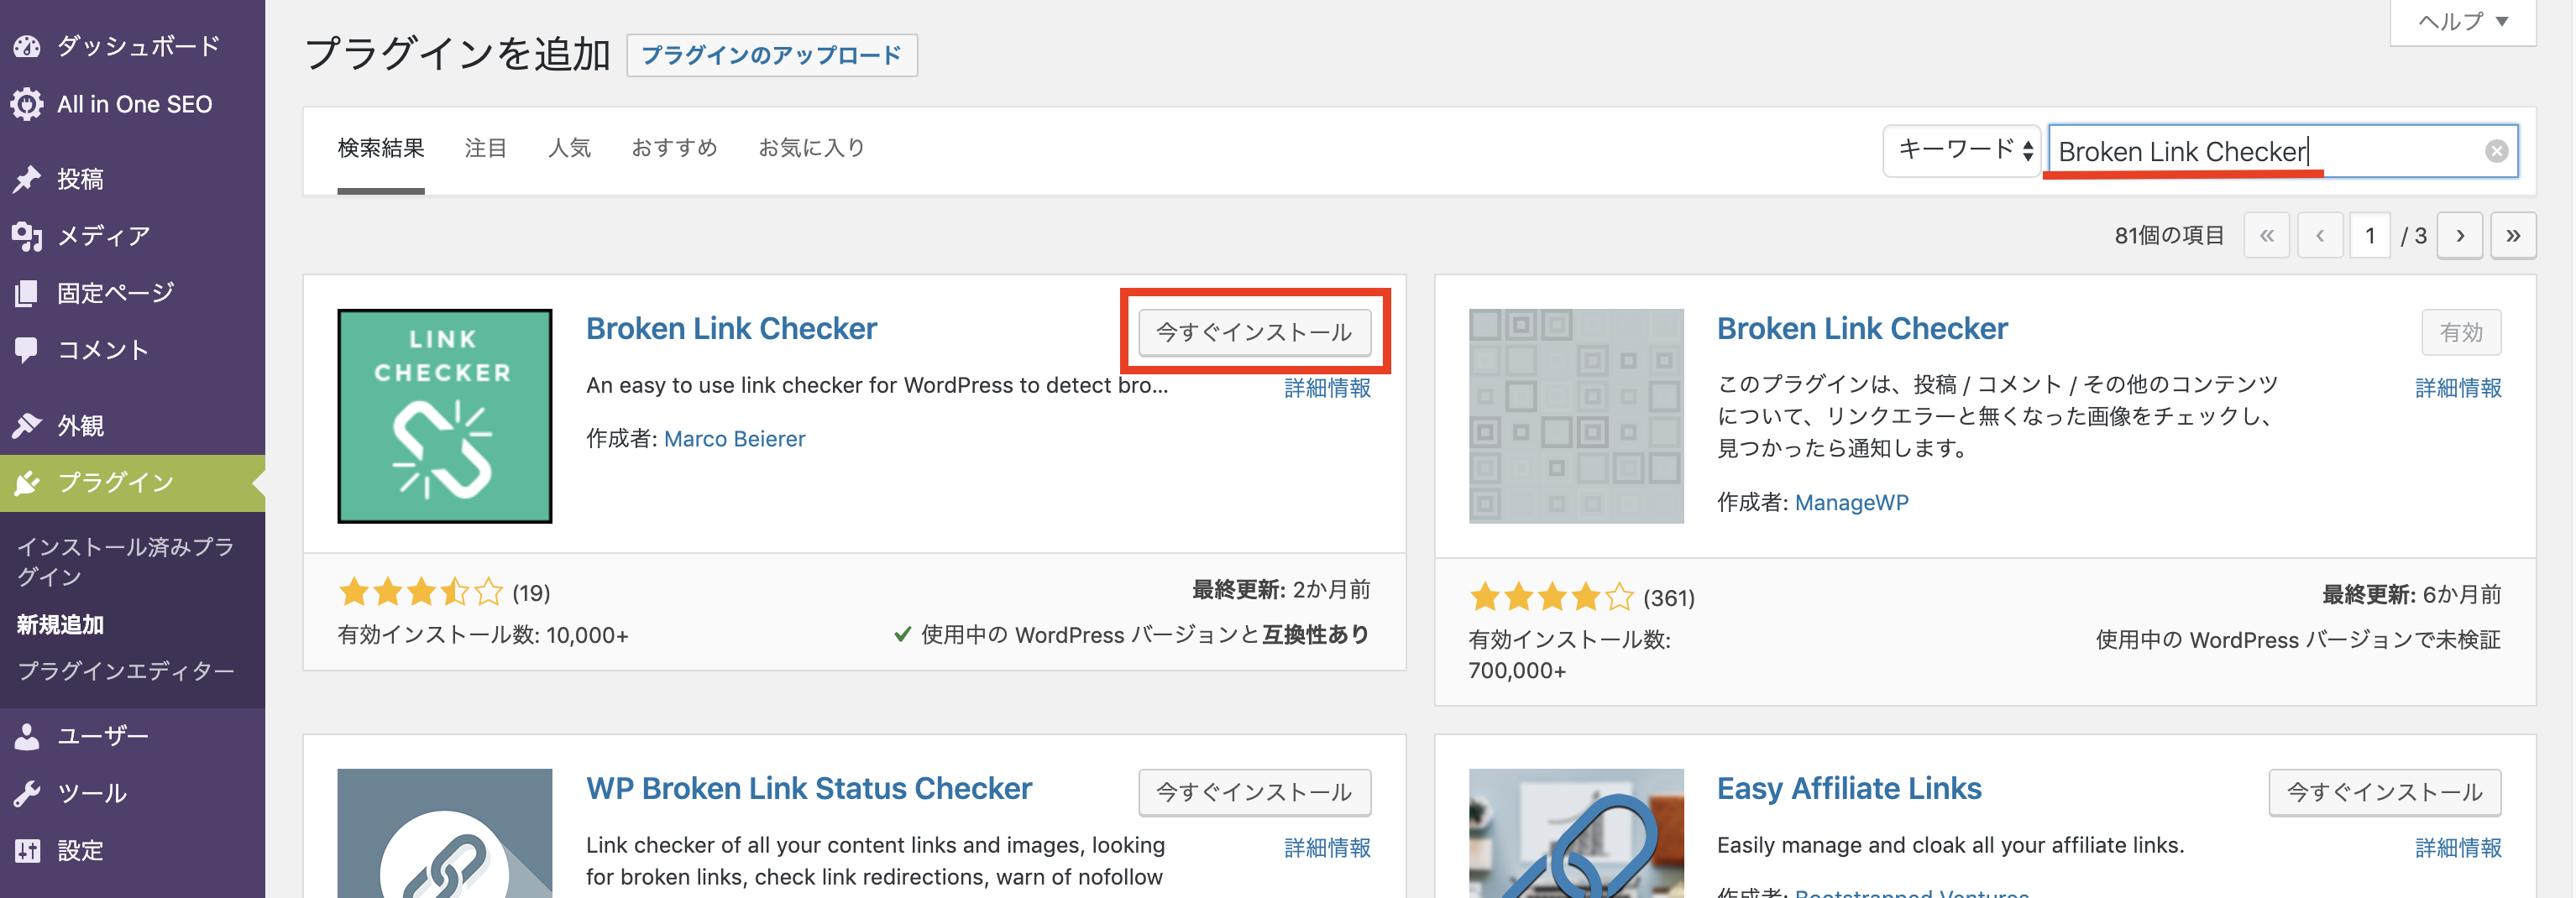Switch to 注目 tab

click(485, 149)
